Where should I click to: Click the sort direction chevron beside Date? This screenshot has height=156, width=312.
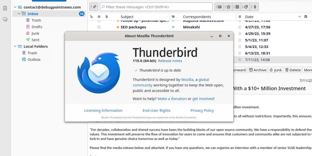300,17
